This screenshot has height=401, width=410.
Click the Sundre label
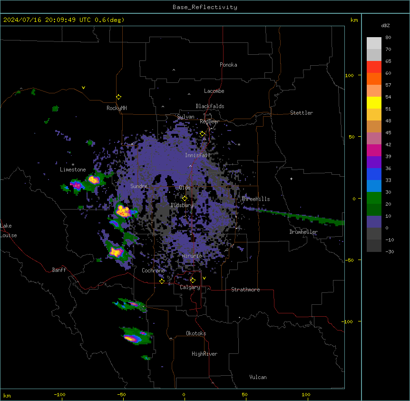[139, 186]
